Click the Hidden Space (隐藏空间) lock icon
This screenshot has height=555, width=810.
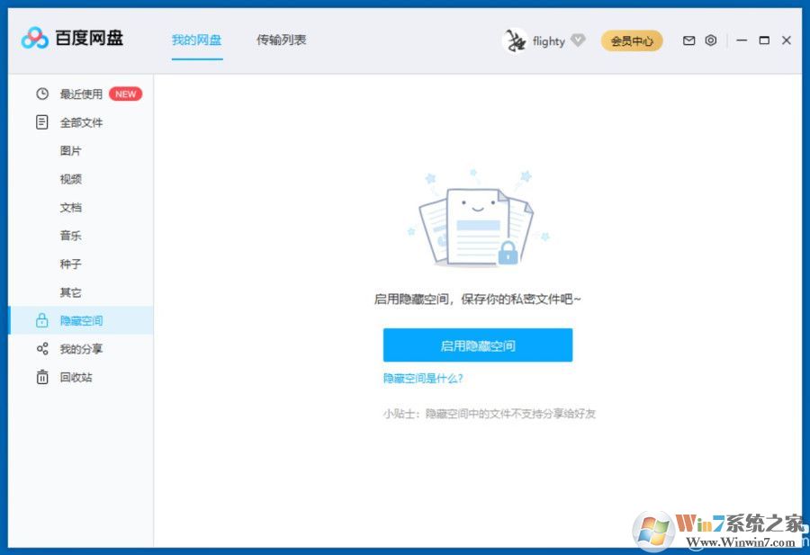[x=42, y=319]
